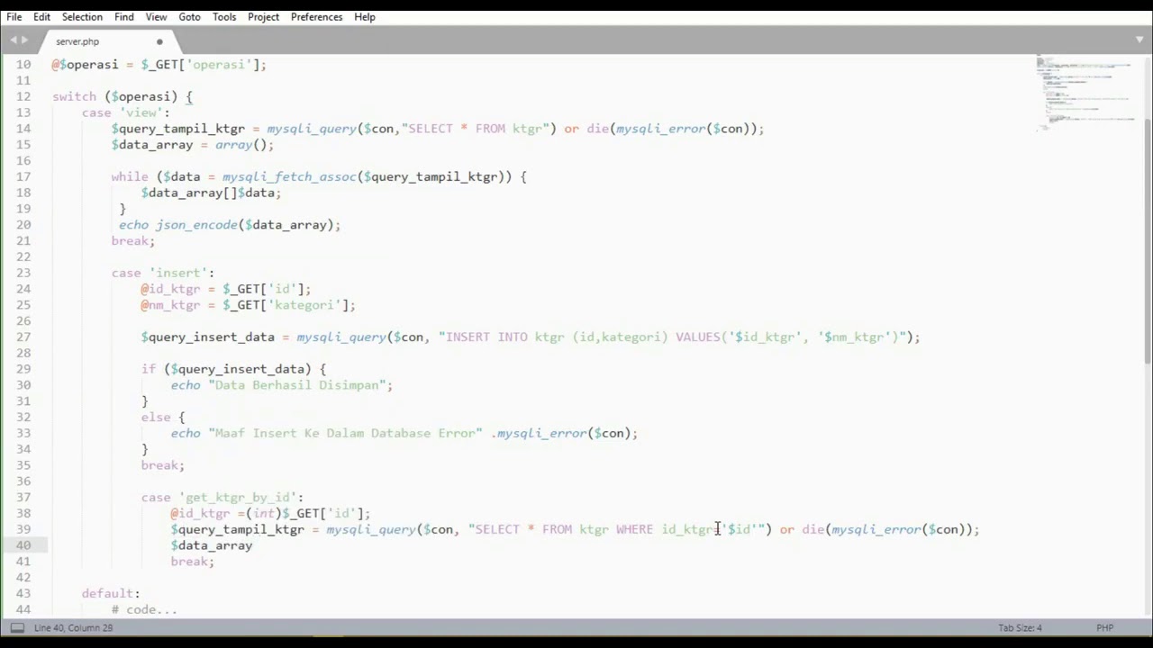Click json_encode function call
The width and height of the screenshot is (1153, 648).
[x=196, y=225]
